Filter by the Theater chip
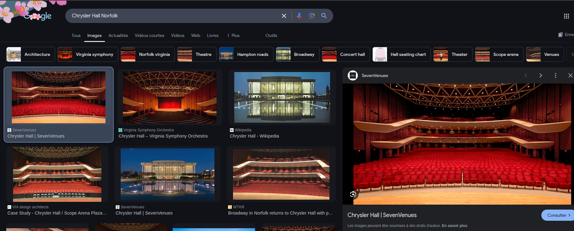 453,54
